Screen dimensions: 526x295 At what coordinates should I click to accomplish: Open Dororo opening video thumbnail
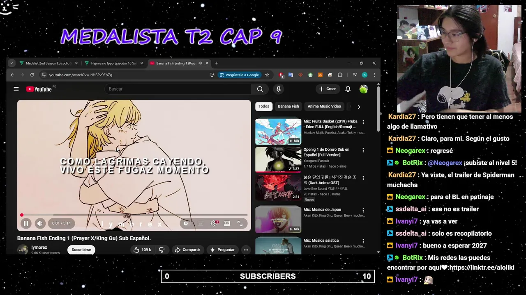(278, 159)
